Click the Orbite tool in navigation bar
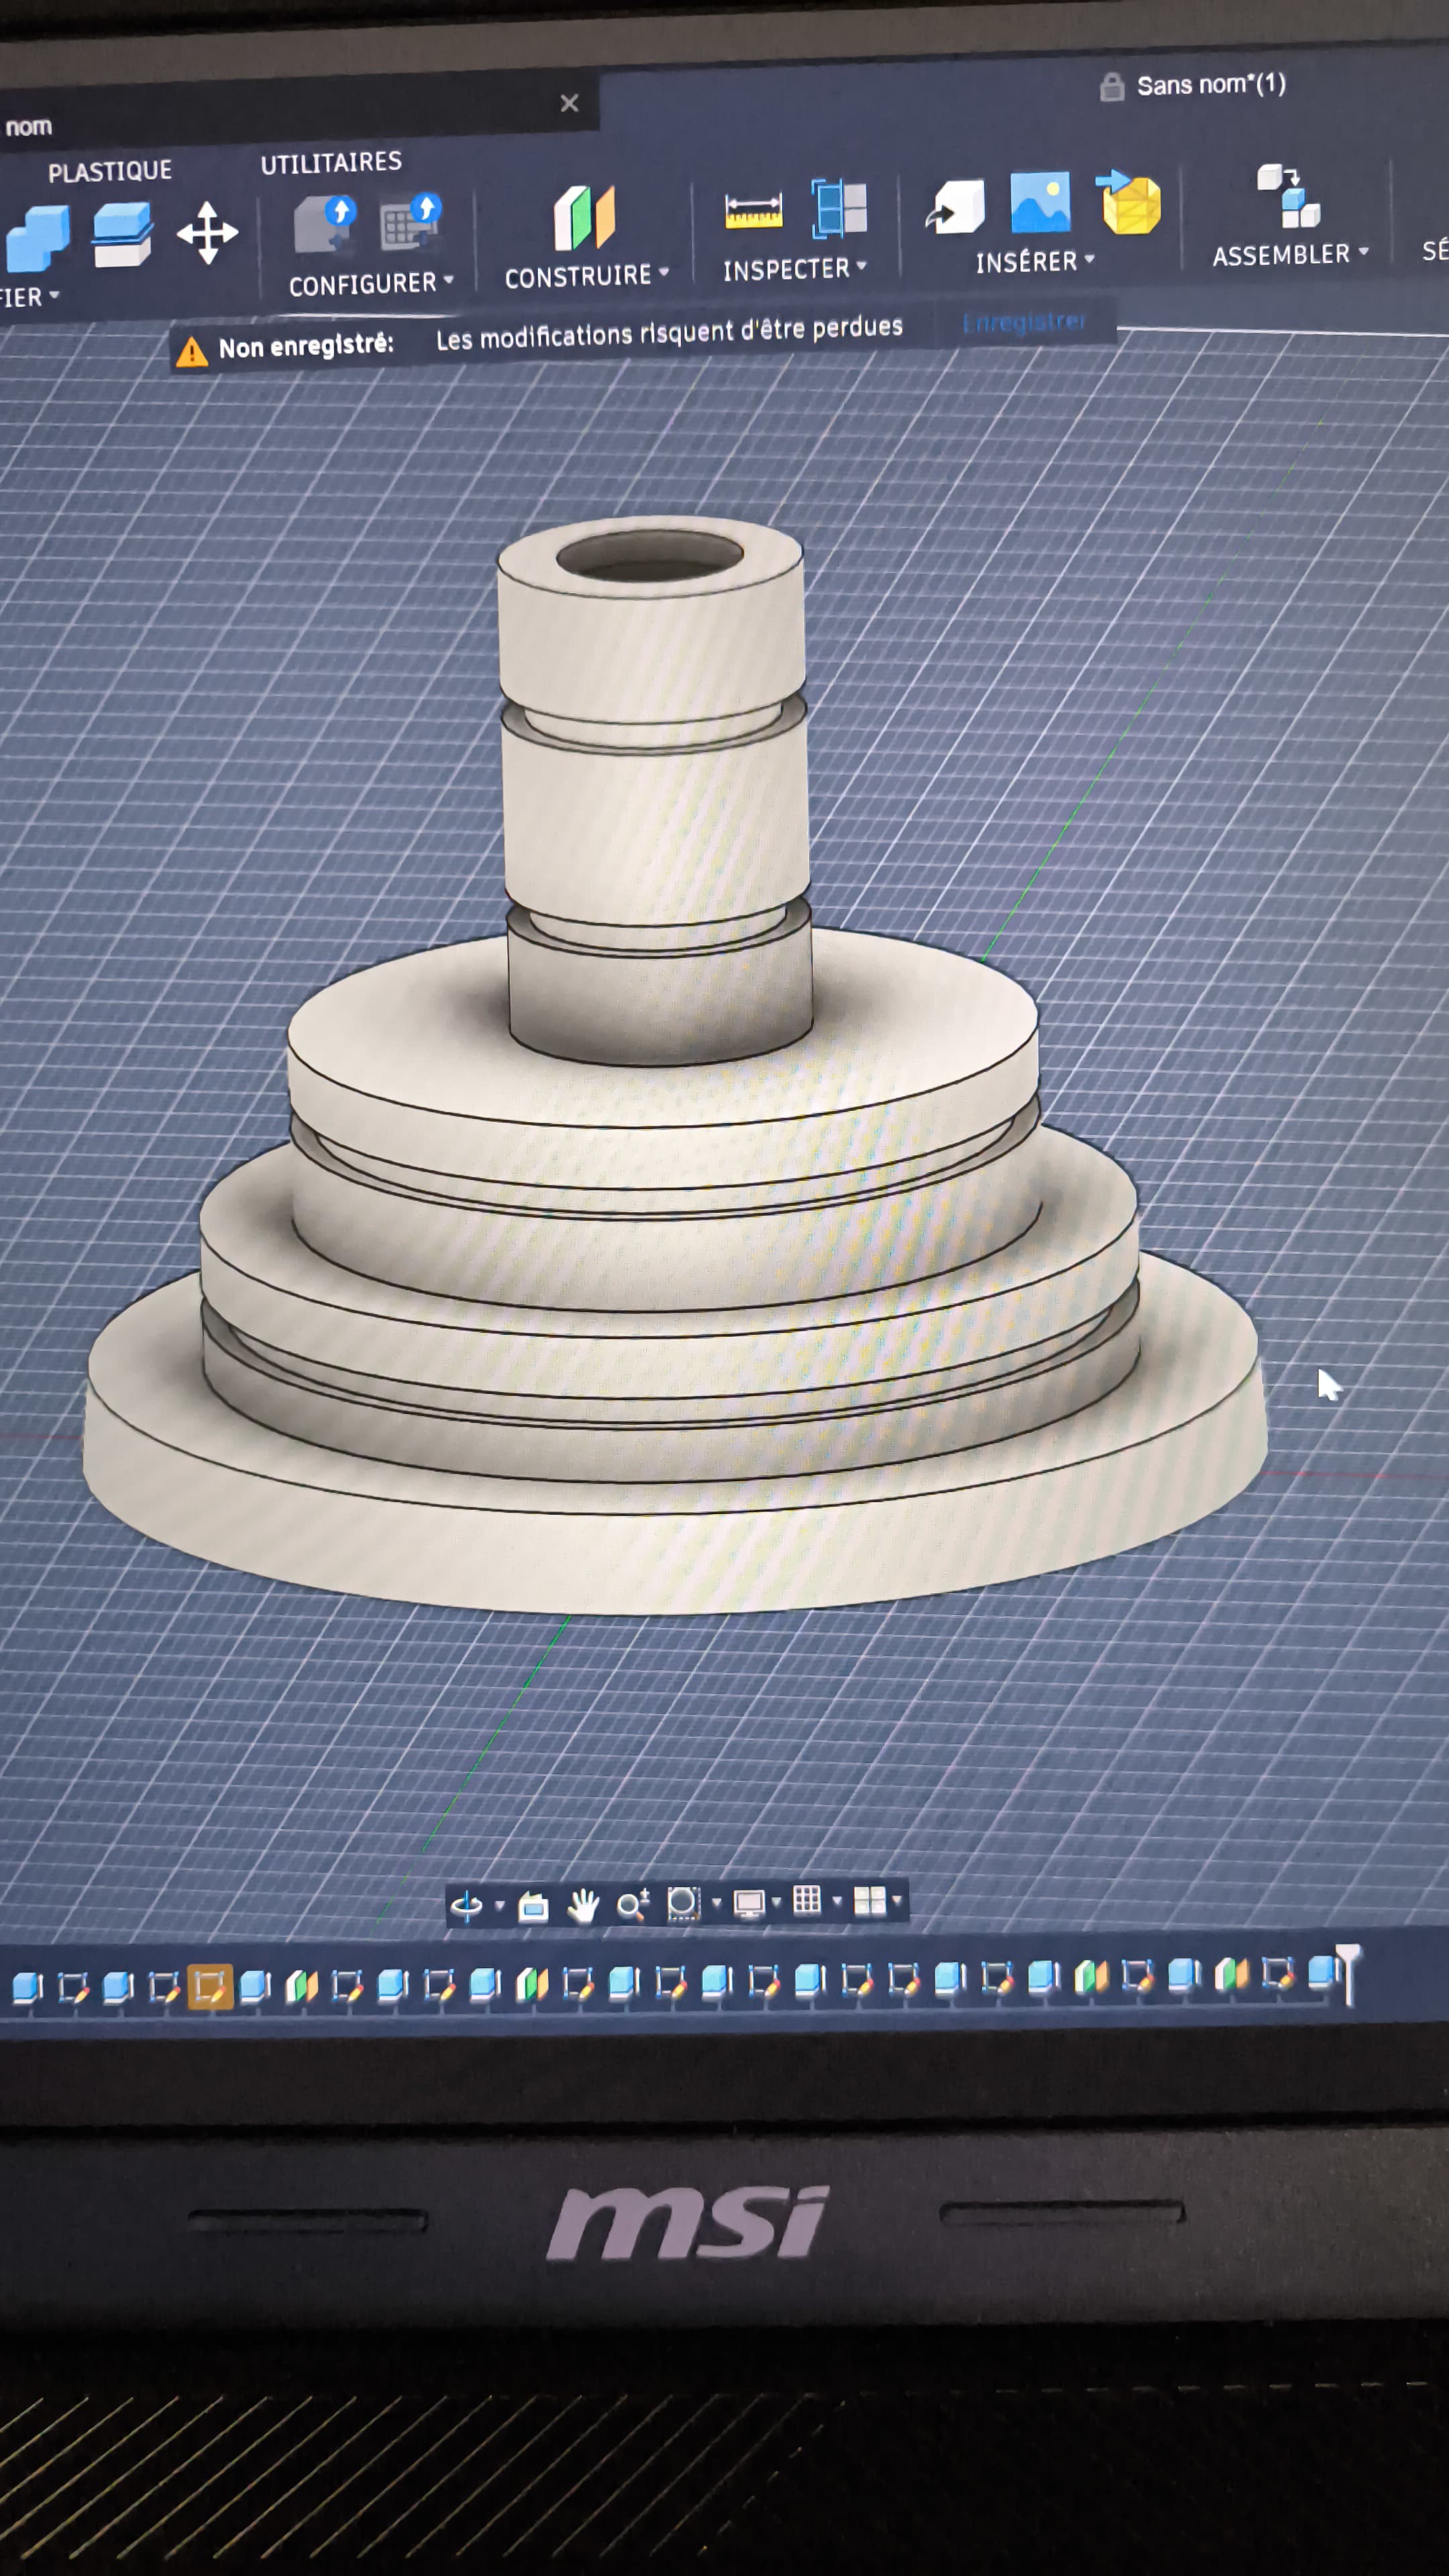The width and height of the screenshot is (1449, 2576). tap(468, 1906)
